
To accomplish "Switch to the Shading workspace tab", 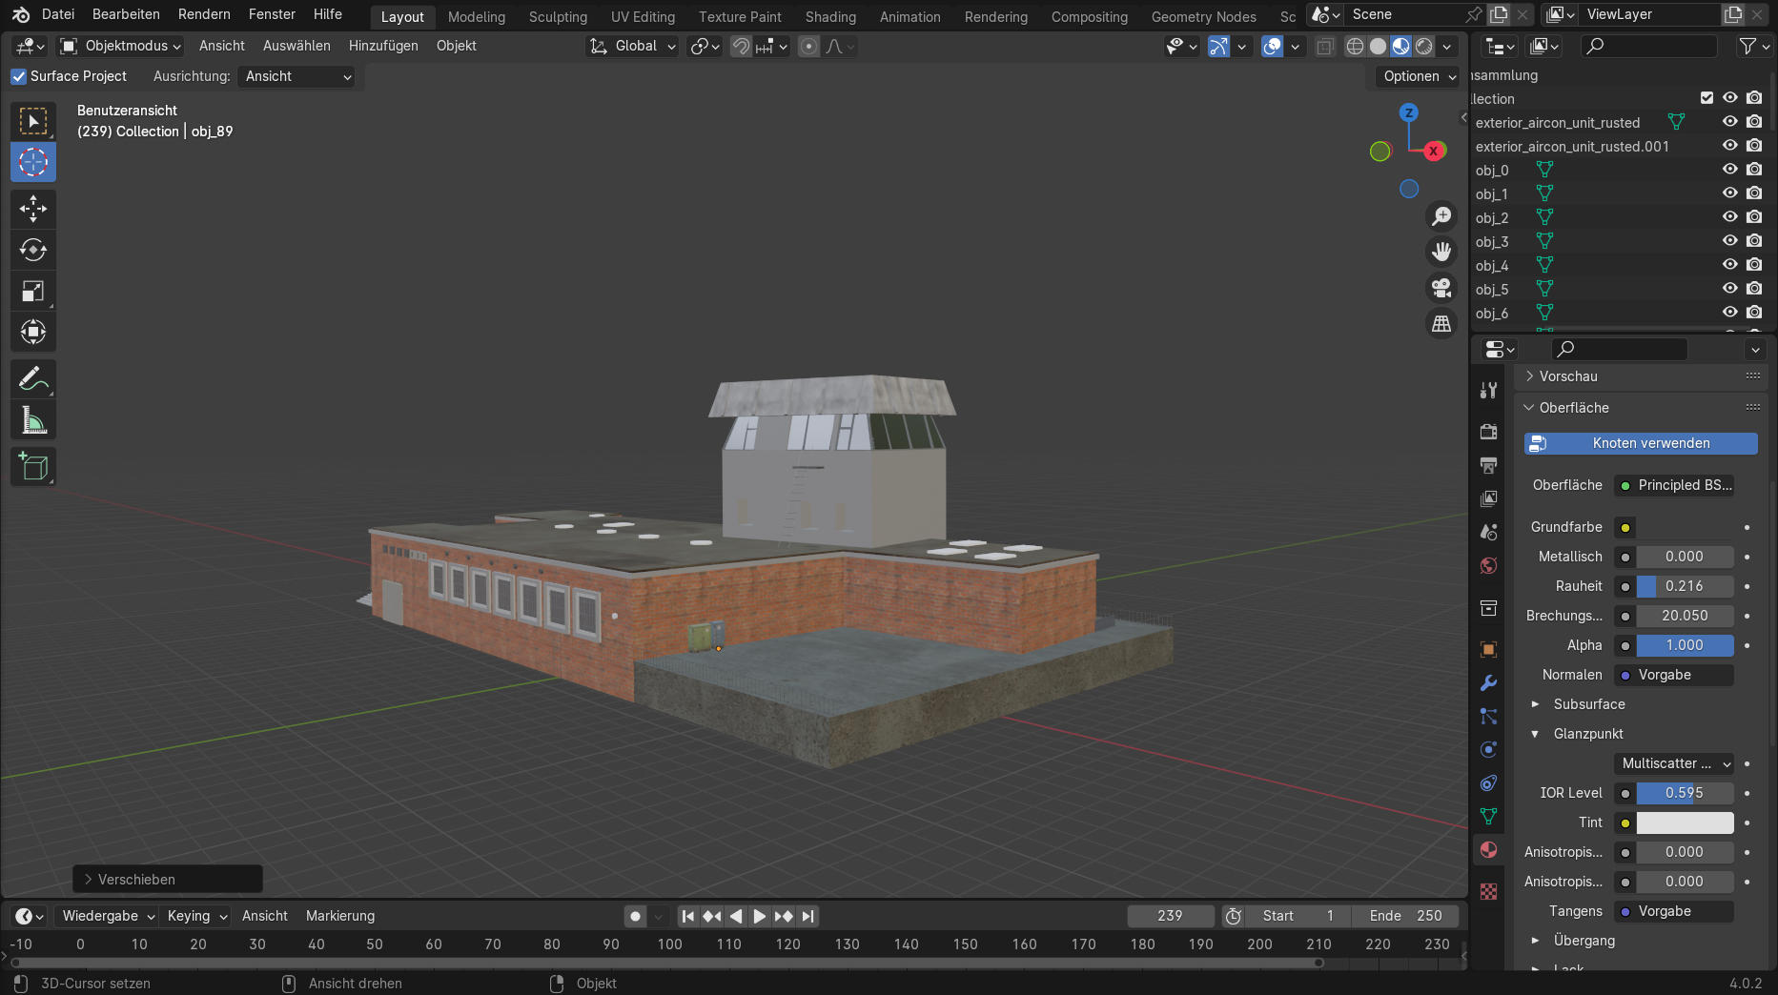I will [829, 16].
